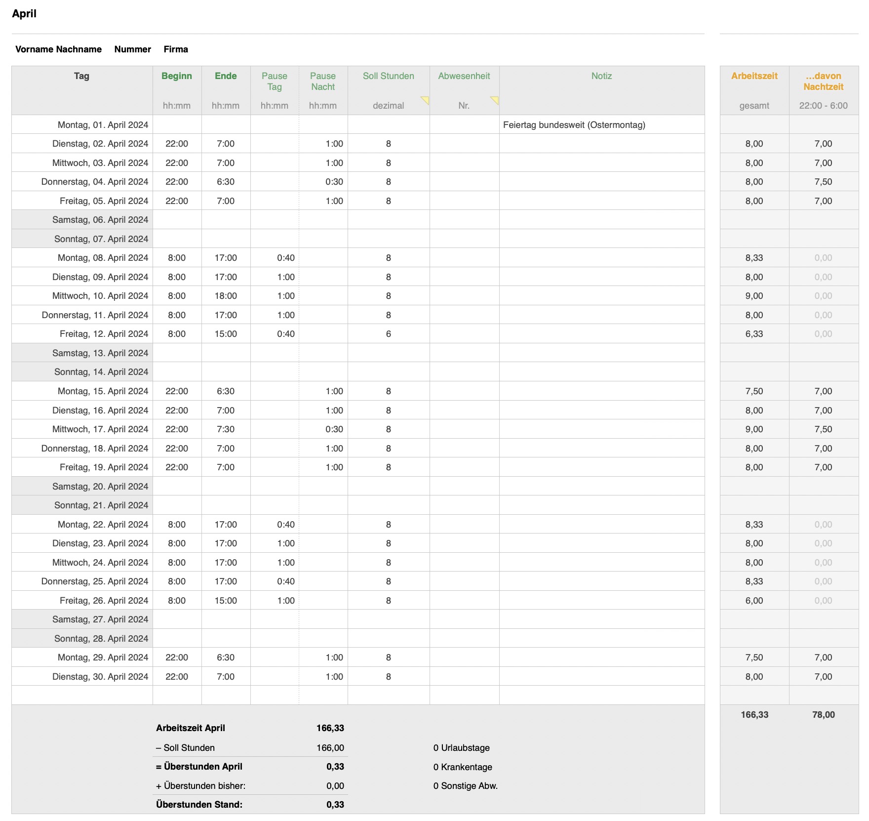Select the Beginn cell for Dienstag, 02. April
This screenshot has width=869, height=821.
pos(177,144)
